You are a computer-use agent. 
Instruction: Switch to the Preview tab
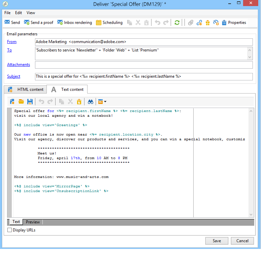33,222
